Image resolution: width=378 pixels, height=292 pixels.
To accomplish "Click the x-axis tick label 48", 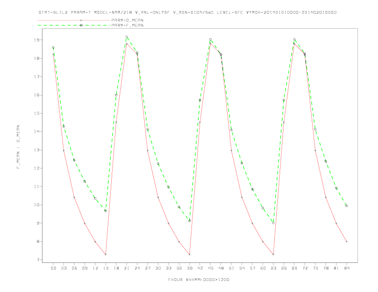I will click(x=221, y=268).
